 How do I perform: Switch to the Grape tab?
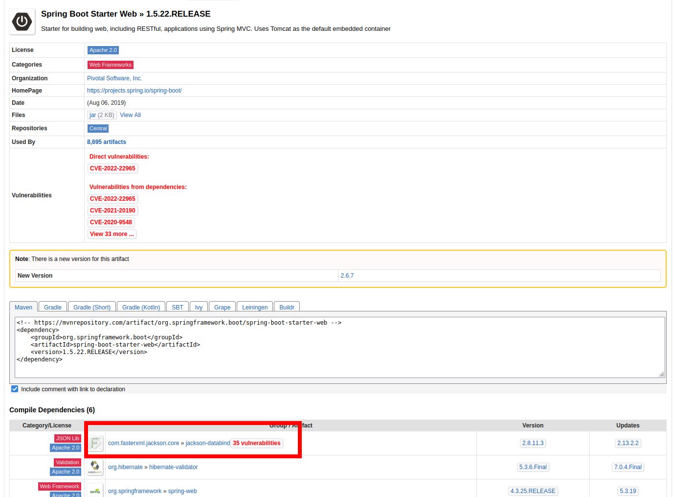click(223, 307)
